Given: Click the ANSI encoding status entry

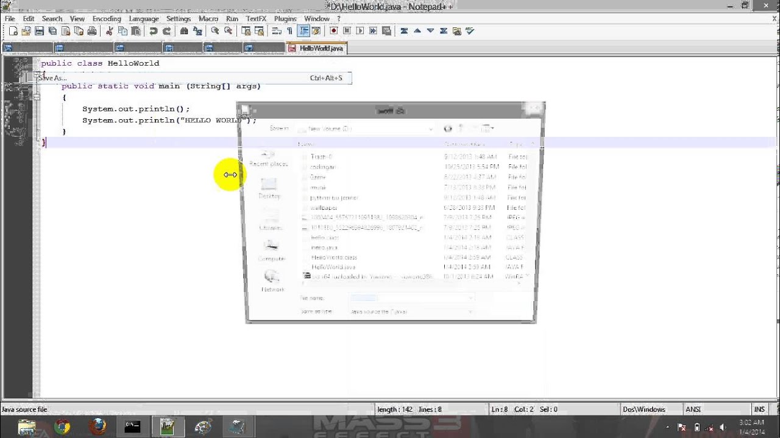Looking at the screenshot, I should pos(693,409).
